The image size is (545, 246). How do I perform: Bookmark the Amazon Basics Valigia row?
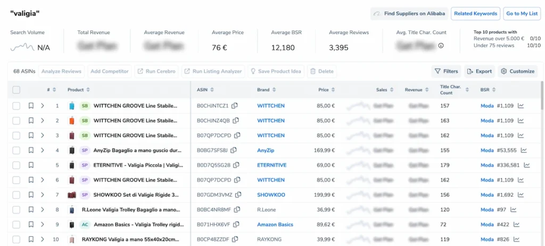click(31, 225)
